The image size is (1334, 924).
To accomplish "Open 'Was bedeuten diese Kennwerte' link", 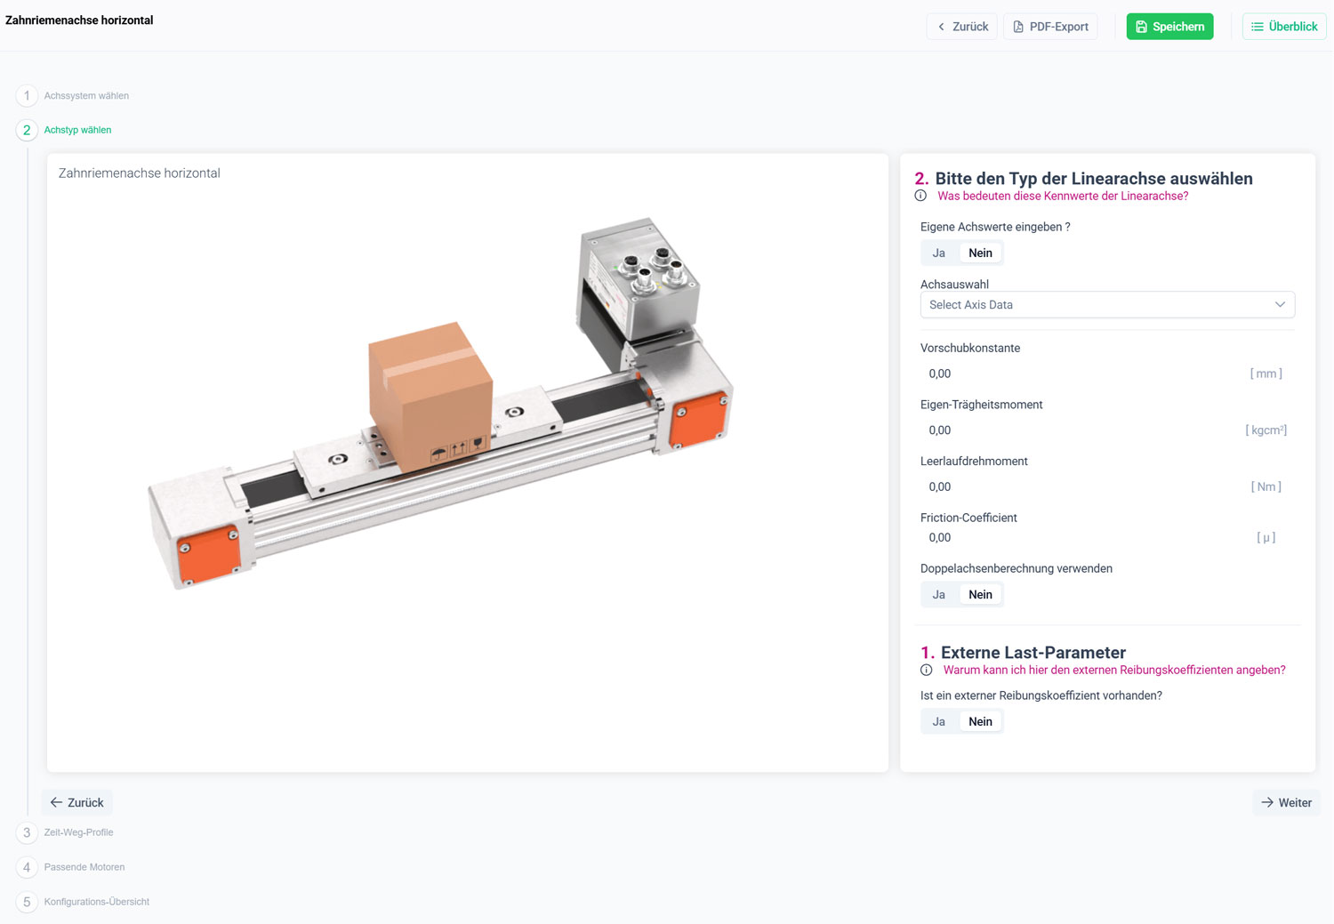I will pyautogui.click(x=1063, y=196).
